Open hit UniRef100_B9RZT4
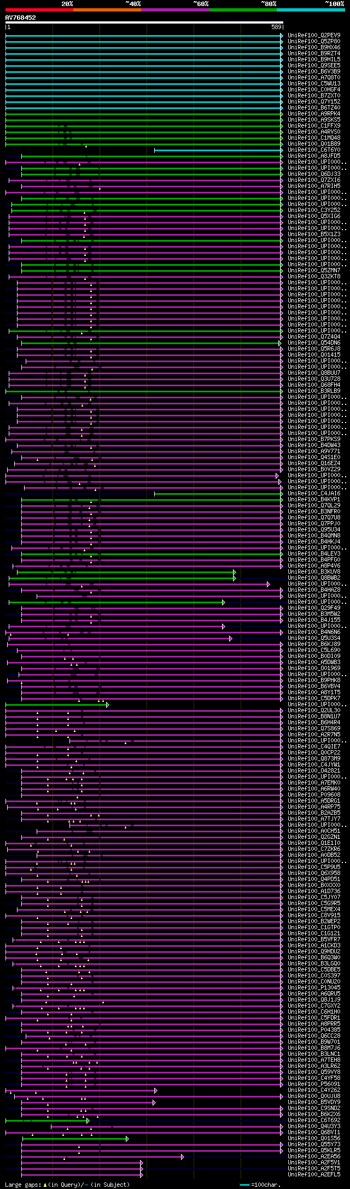Image resolution: width=350 pixels, height=1189 pixels. [x=314, y=53]
